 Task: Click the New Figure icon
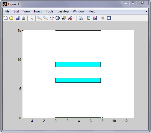tap(5, 18)
